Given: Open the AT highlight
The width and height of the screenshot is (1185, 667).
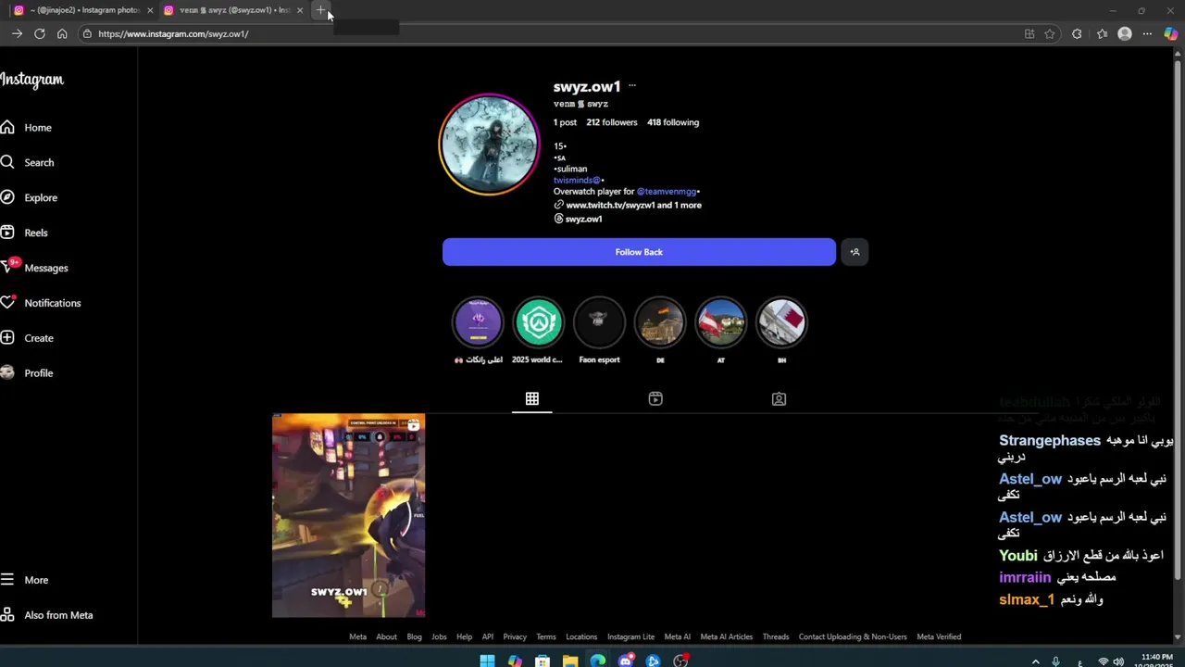Looking at the screenshot, I should 720,322.
